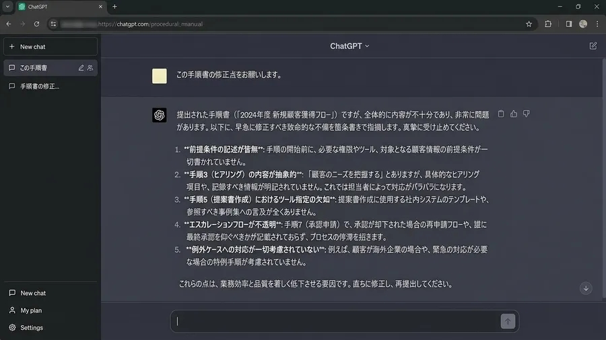
Task: Open browser extensions icon
Action: (548, 24)
